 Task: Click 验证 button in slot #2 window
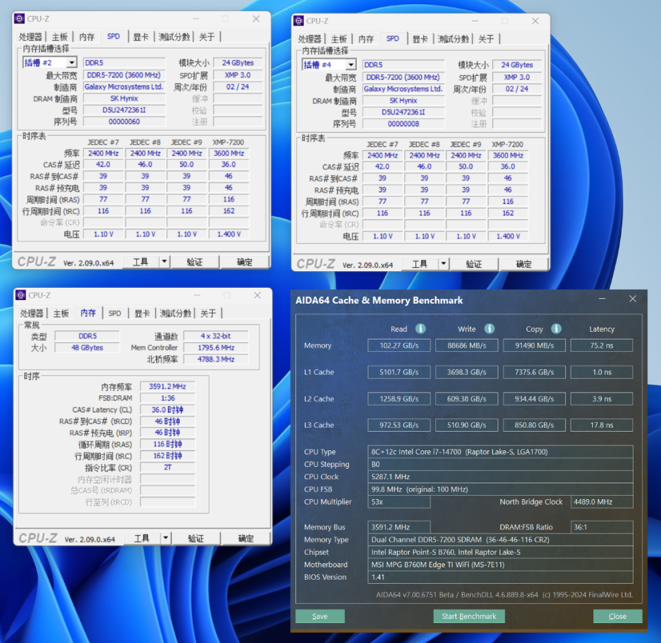point(195,262)
